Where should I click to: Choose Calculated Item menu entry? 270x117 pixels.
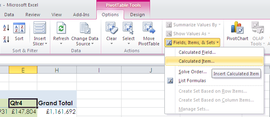(214, 61)
